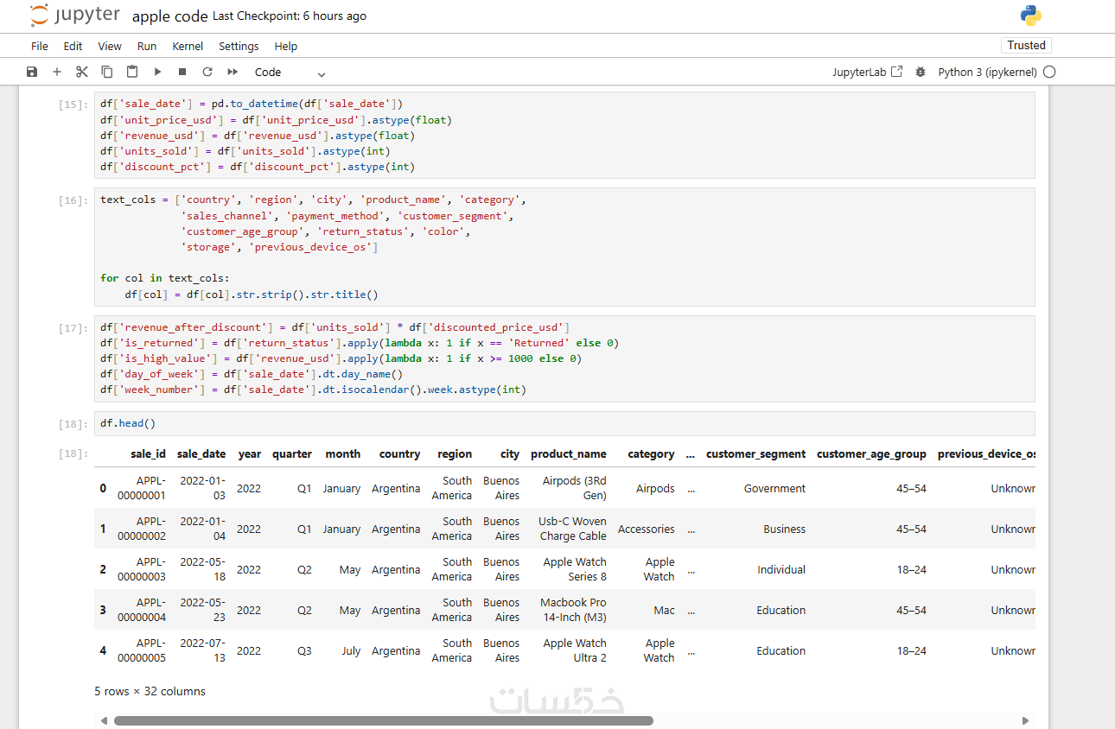1115x729 pixels.
Task: Open notebook in JupyterLab
Action: pyautogui.click(x=867, y=73)
